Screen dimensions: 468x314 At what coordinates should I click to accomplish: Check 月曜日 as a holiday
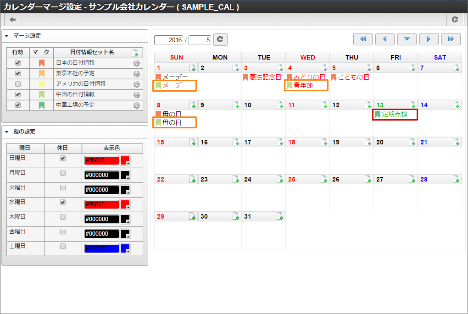pyautogui.click(x=63, y=173)
